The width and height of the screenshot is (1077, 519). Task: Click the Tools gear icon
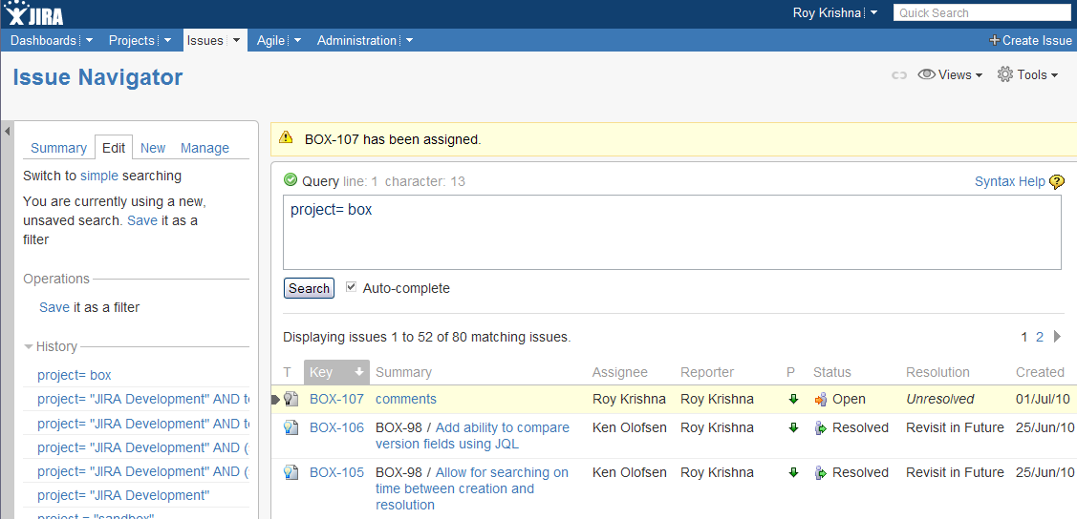coord(1005,74)
